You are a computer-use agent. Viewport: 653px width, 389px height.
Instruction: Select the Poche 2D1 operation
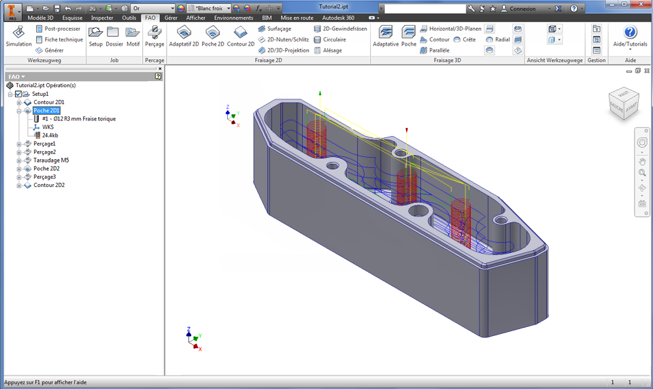tap(46, 110)
